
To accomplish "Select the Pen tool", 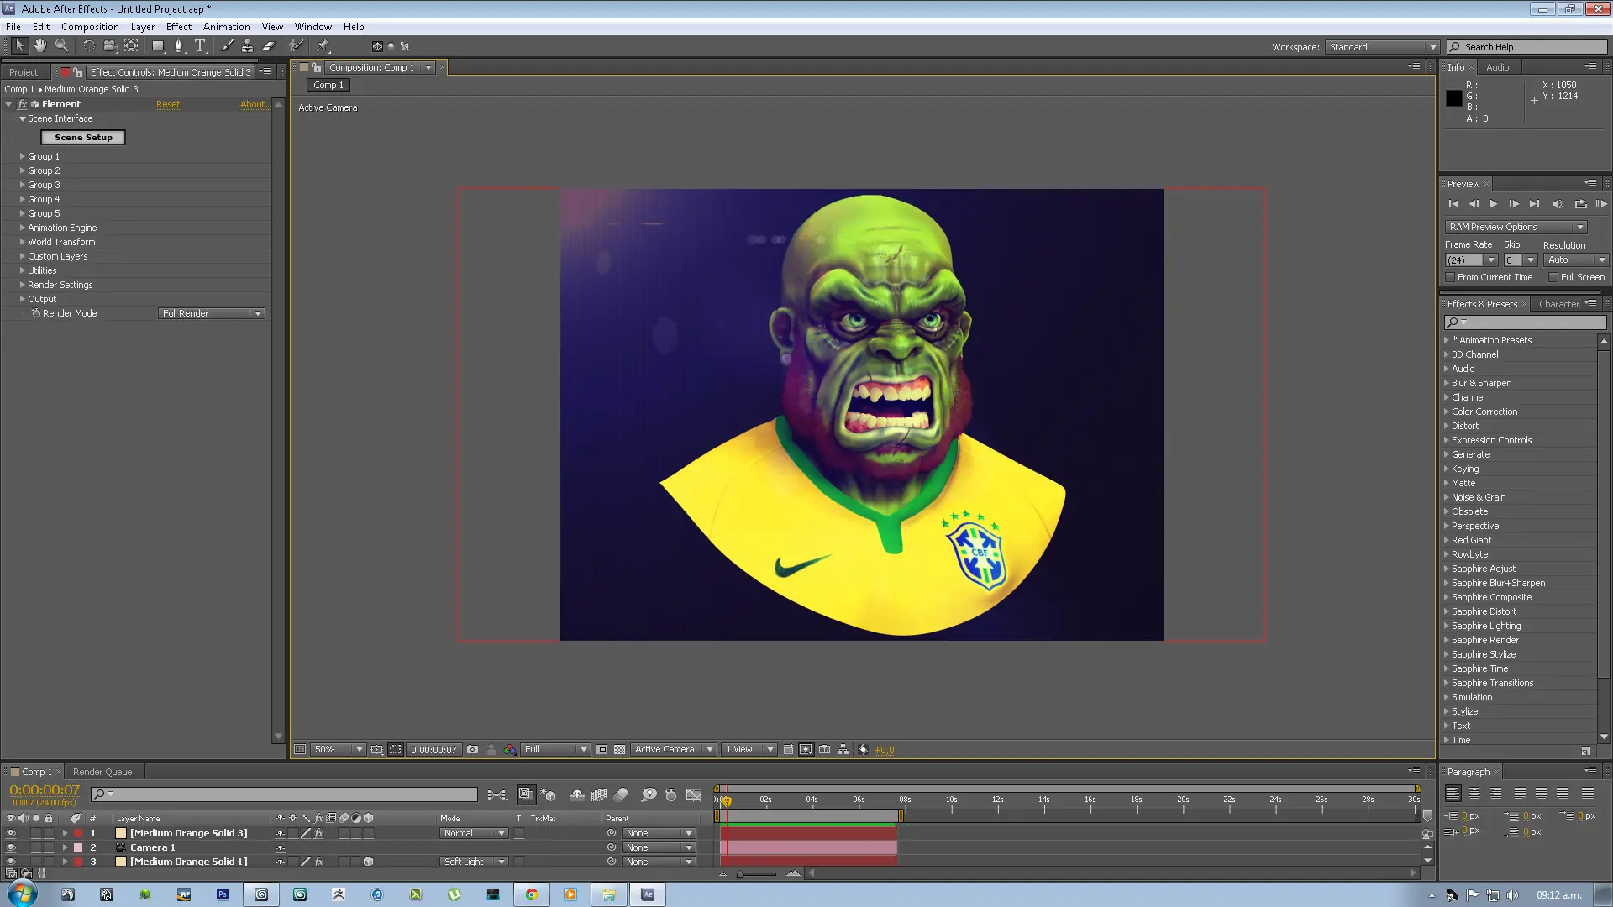I will [179, 46].
